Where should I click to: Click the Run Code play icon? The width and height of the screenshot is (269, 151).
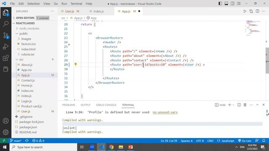245,11
